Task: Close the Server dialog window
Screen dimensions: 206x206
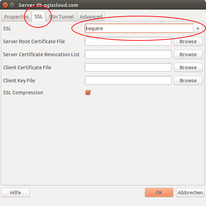Action: coord(5,5)
